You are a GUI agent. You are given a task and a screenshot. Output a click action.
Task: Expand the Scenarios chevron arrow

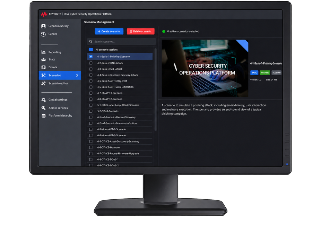click(77, 75)
